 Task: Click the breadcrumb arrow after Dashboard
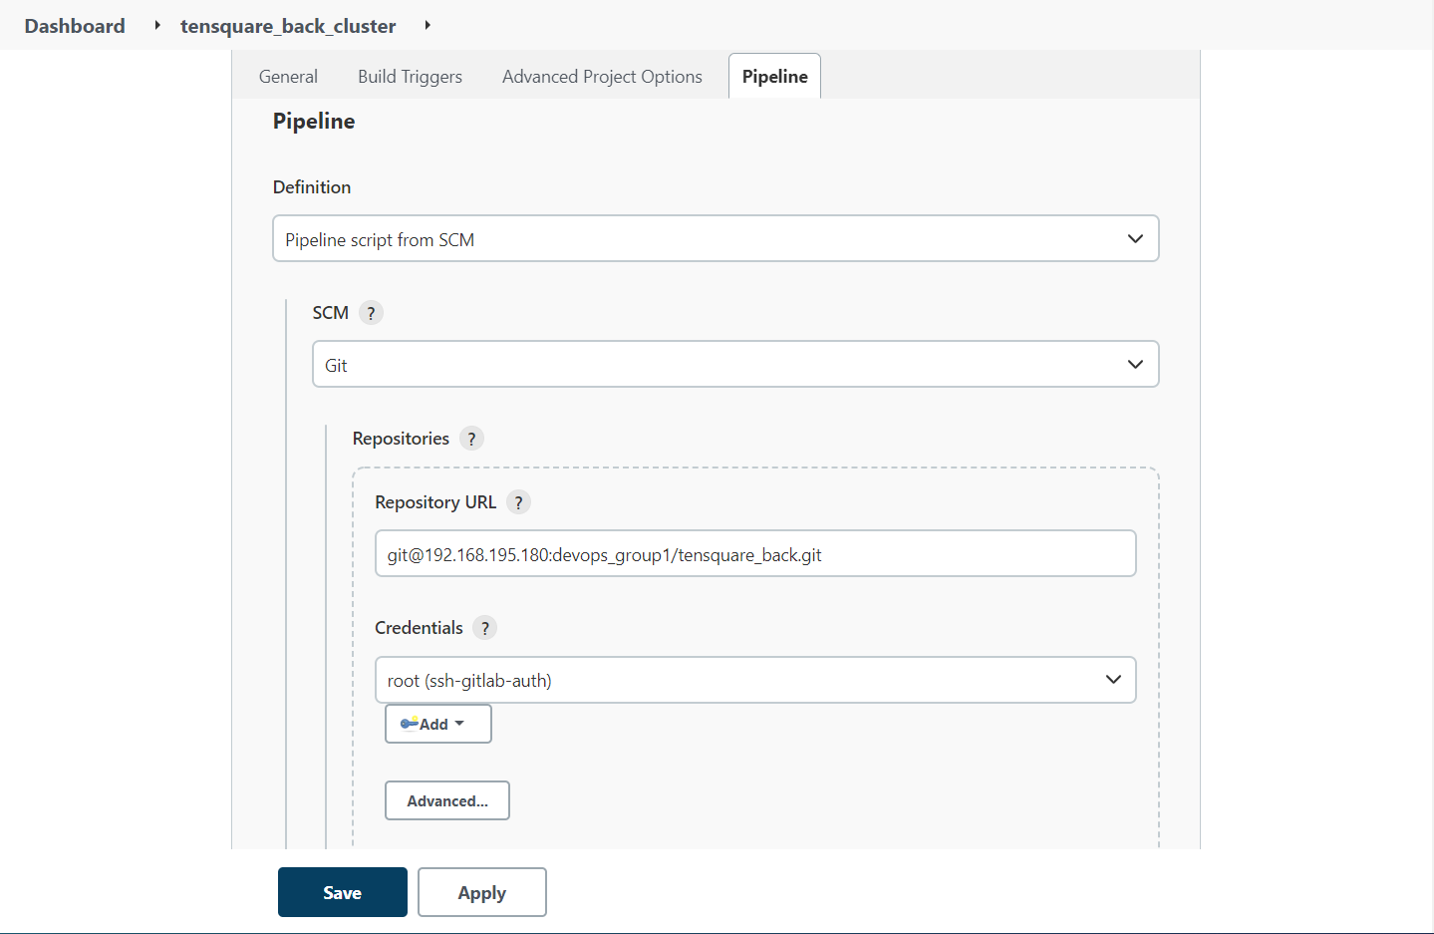(157, 25)
